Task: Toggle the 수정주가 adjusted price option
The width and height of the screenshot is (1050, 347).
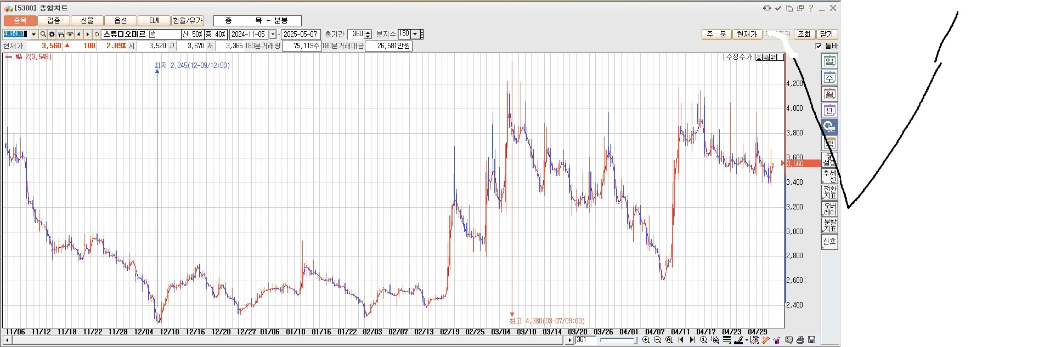Action: pyautogui.click(x=739, y=57)
